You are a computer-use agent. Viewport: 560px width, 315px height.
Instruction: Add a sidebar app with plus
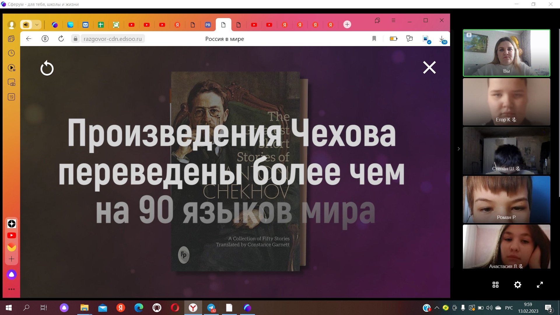12,259
